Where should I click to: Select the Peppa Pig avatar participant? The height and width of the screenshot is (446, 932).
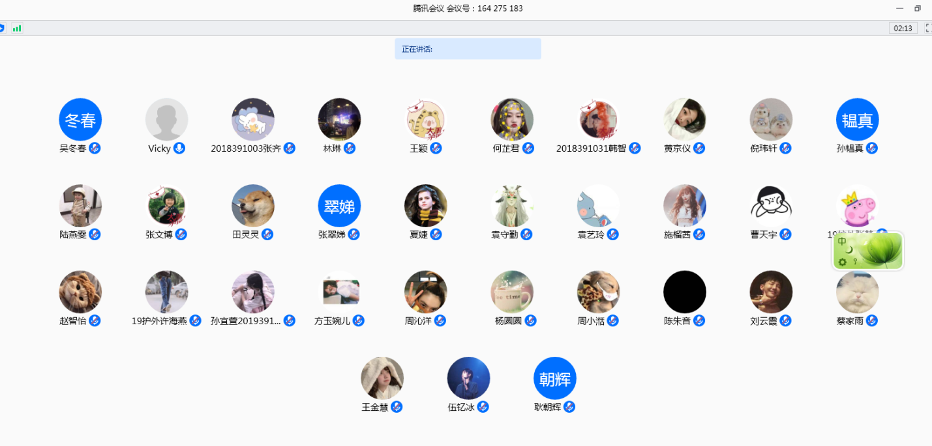point(857,206)
